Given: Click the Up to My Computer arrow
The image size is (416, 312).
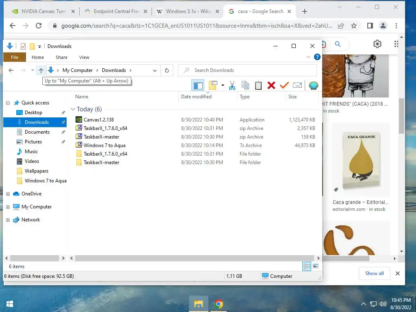Looking at the screenshot, I should coord(41,70).
